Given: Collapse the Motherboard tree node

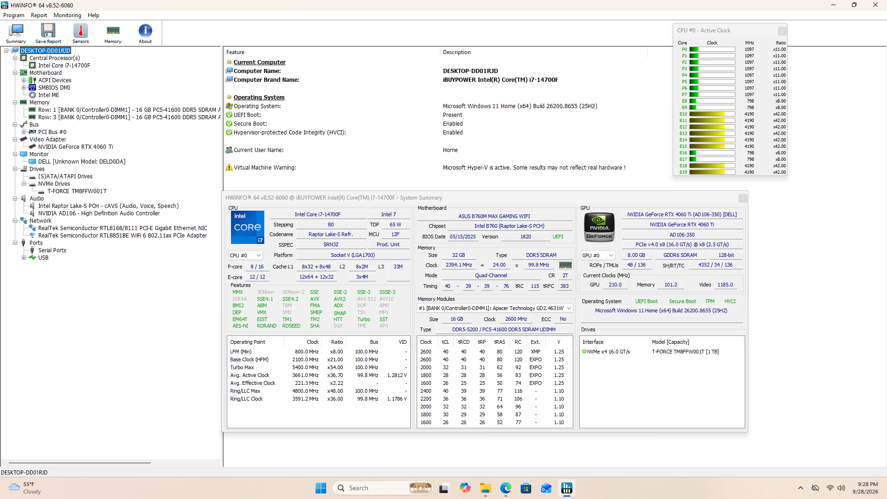Looking at the screenshot, I should click(x=15, y=73).
